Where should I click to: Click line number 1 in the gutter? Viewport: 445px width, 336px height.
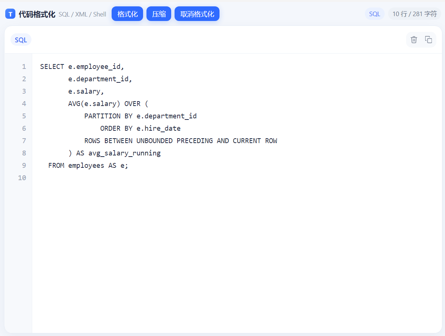(x=24, y=67)
